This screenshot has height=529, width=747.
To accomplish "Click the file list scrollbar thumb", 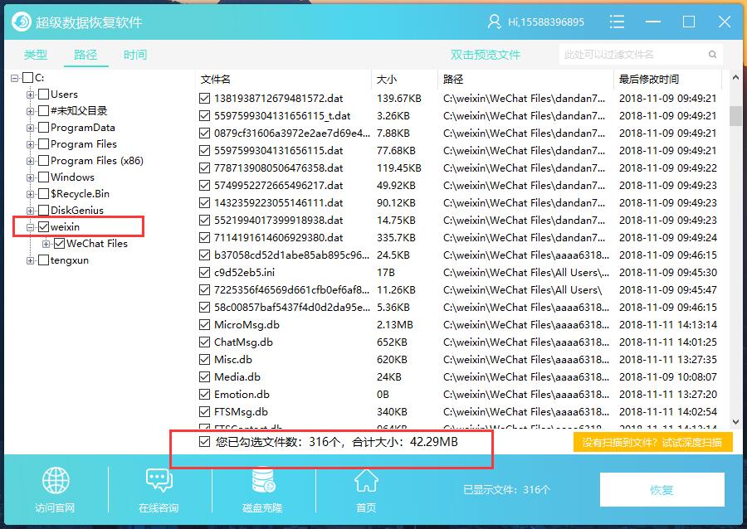I will pyautogui.click(x=735, y=115).
